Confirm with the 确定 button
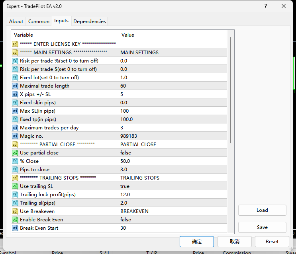Viewport: 296px width, 254px height. pos(197,242)
